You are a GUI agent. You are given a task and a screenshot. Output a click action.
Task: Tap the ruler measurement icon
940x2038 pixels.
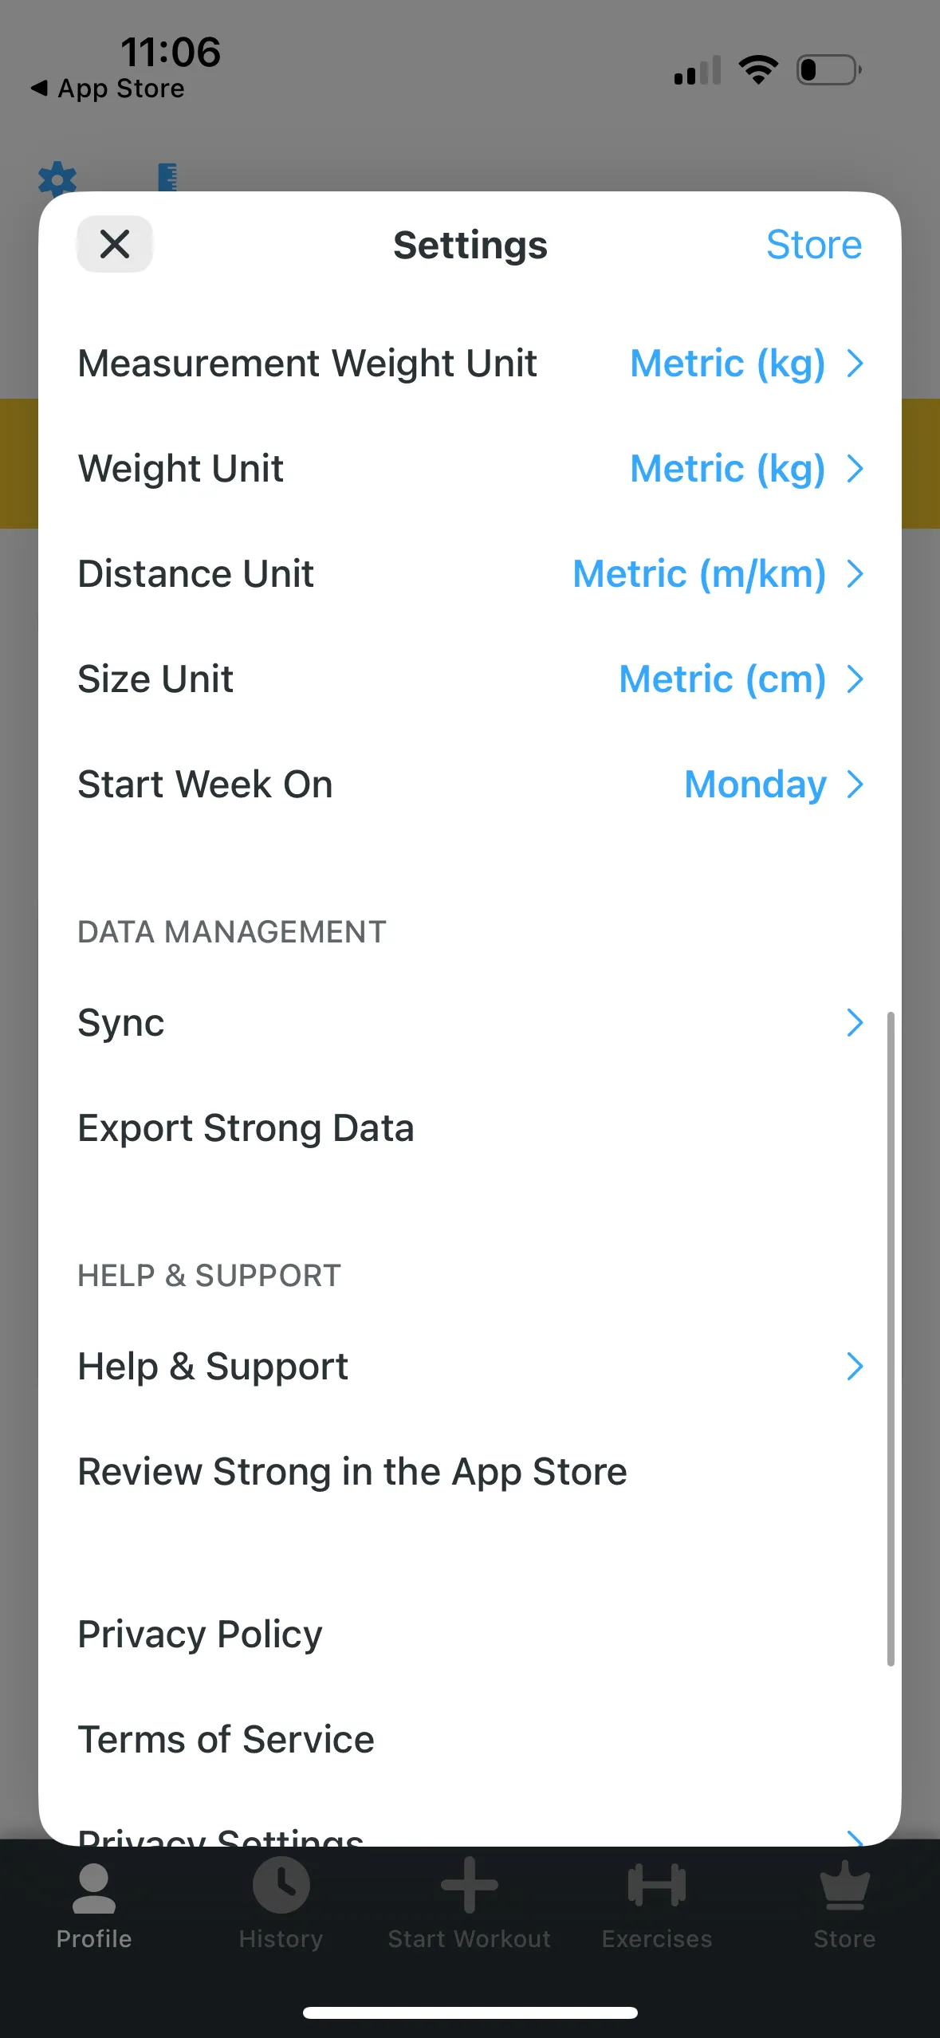tap(167, 177)
